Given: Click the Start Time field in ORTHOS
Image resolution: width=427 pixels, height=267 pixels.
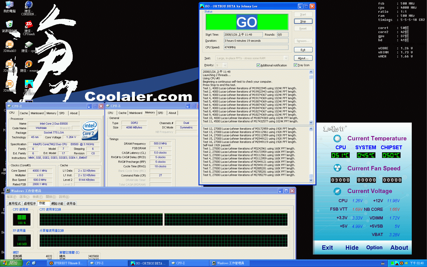Looking at the screenshot, I should [243, 35].
